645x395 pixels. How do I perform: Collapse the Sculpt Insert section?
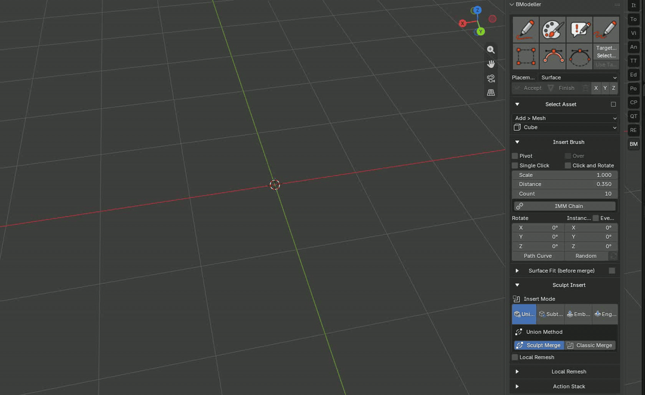517,285
